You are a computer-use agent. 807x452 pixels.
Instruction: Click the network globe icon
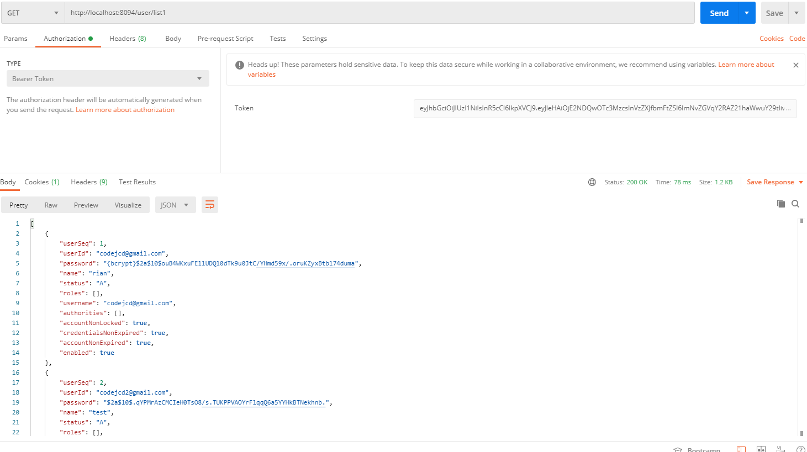(592, 182)
